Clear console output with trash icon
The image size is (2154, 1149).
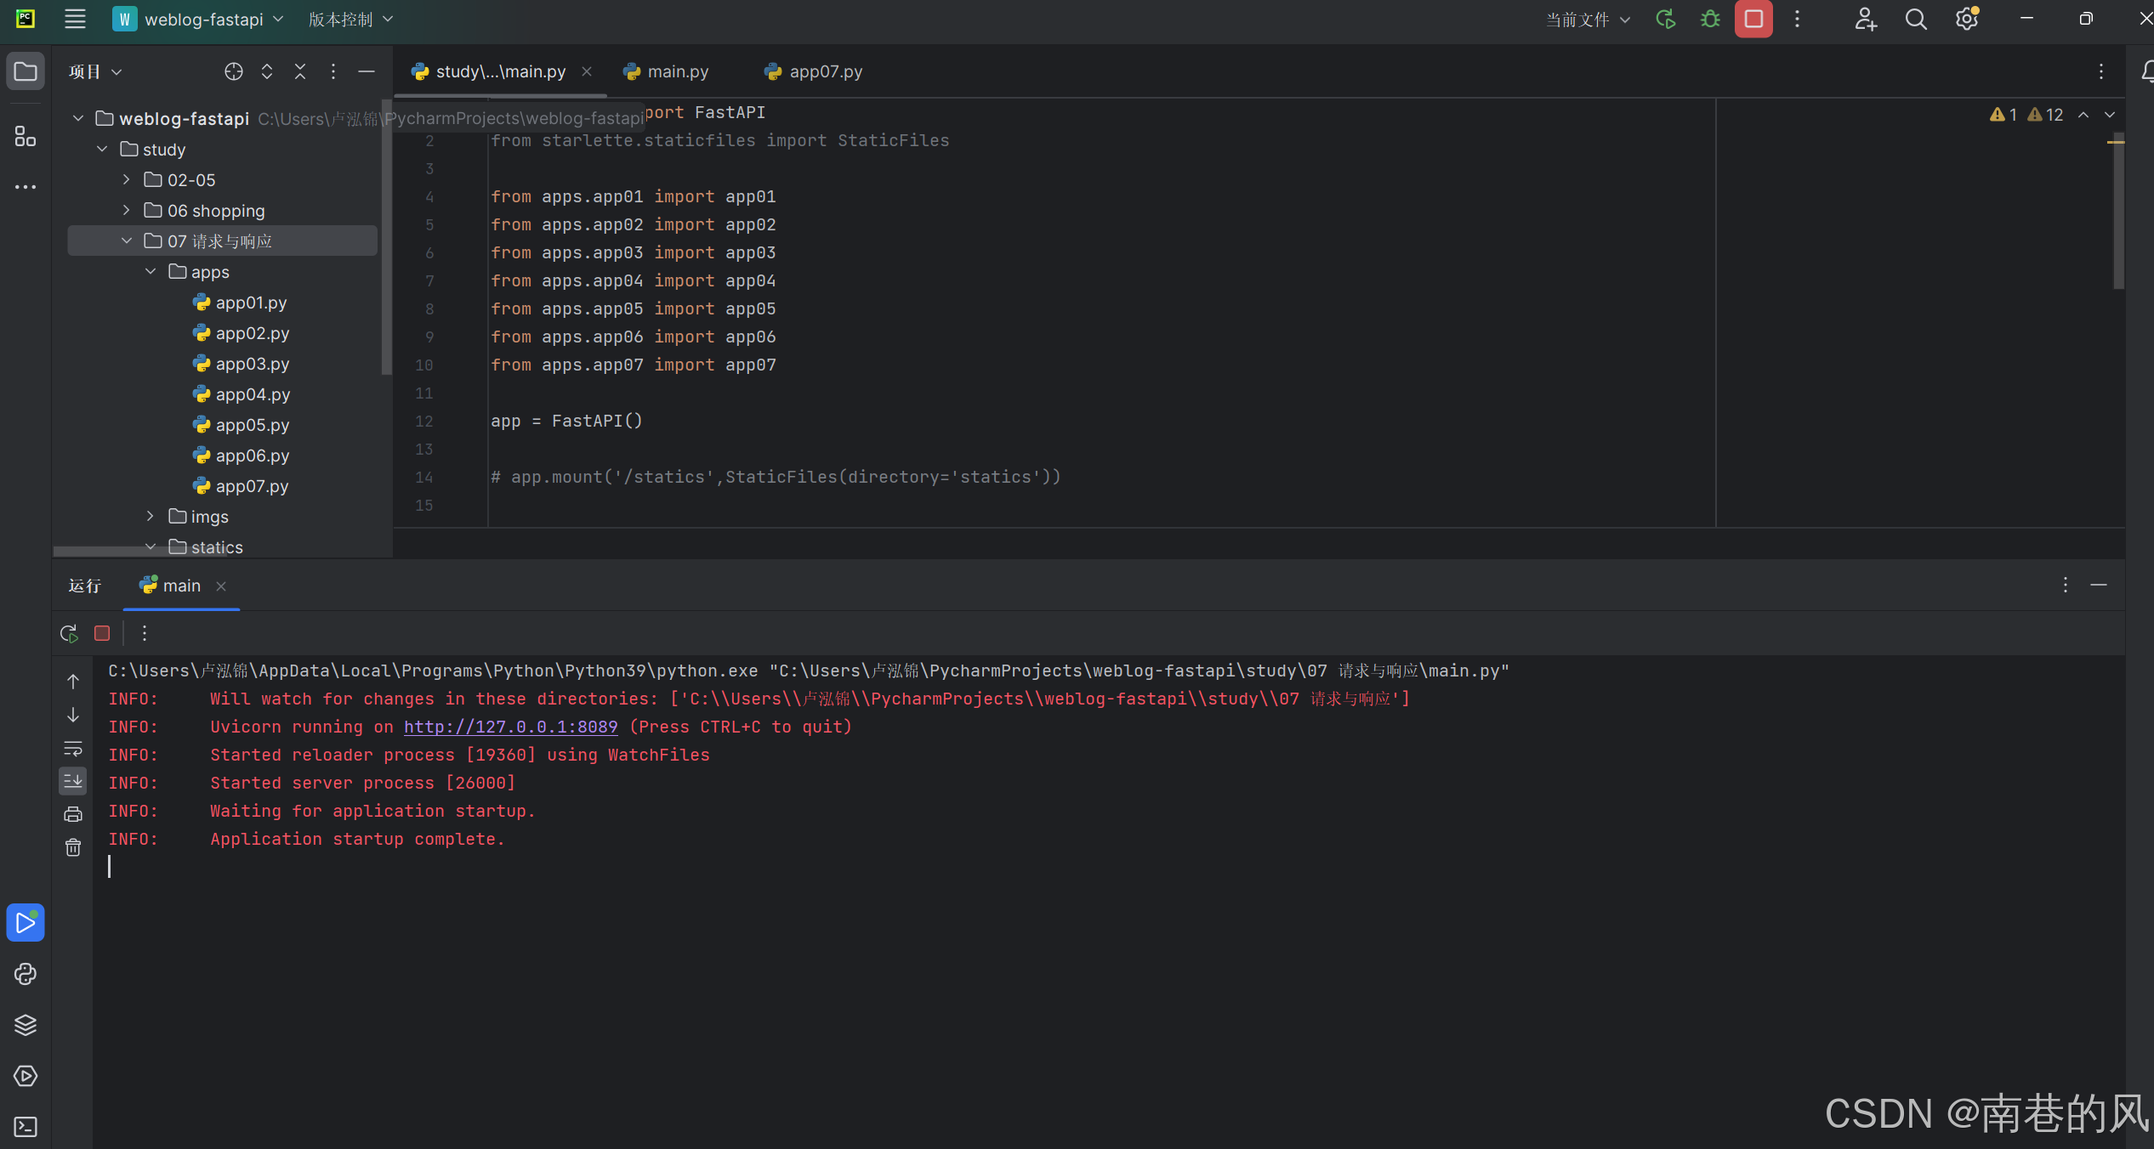tap(73, 847)
